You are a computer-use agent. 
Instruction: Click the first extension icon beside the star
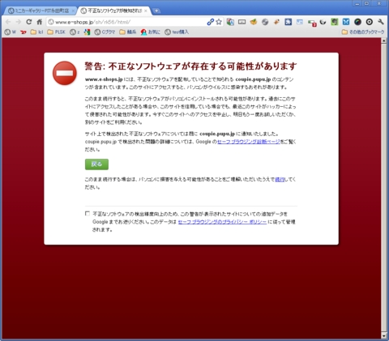point(230,22)
